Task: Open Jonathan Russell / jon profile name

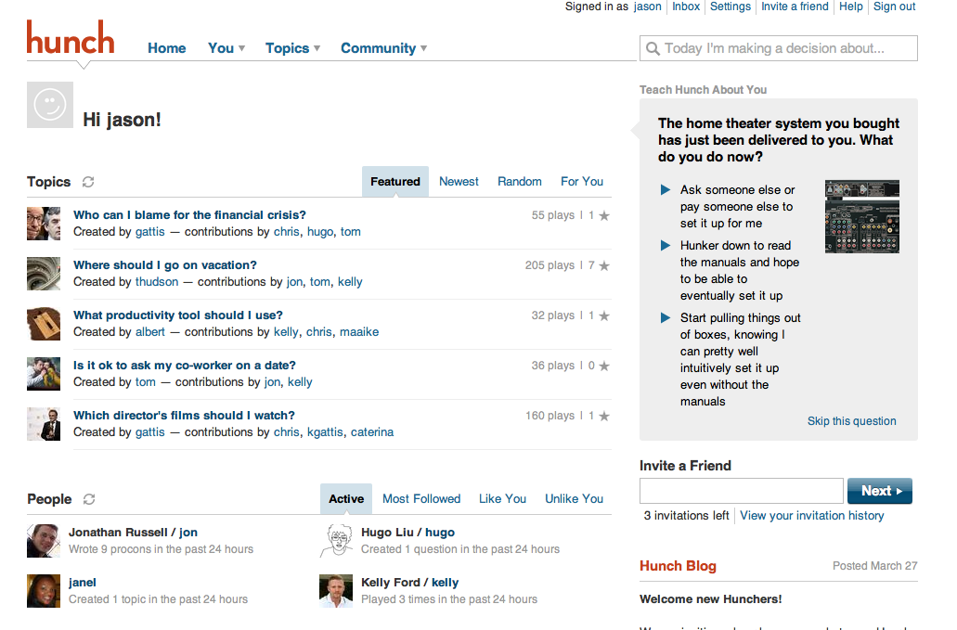Action: click(x=133, y=532)
